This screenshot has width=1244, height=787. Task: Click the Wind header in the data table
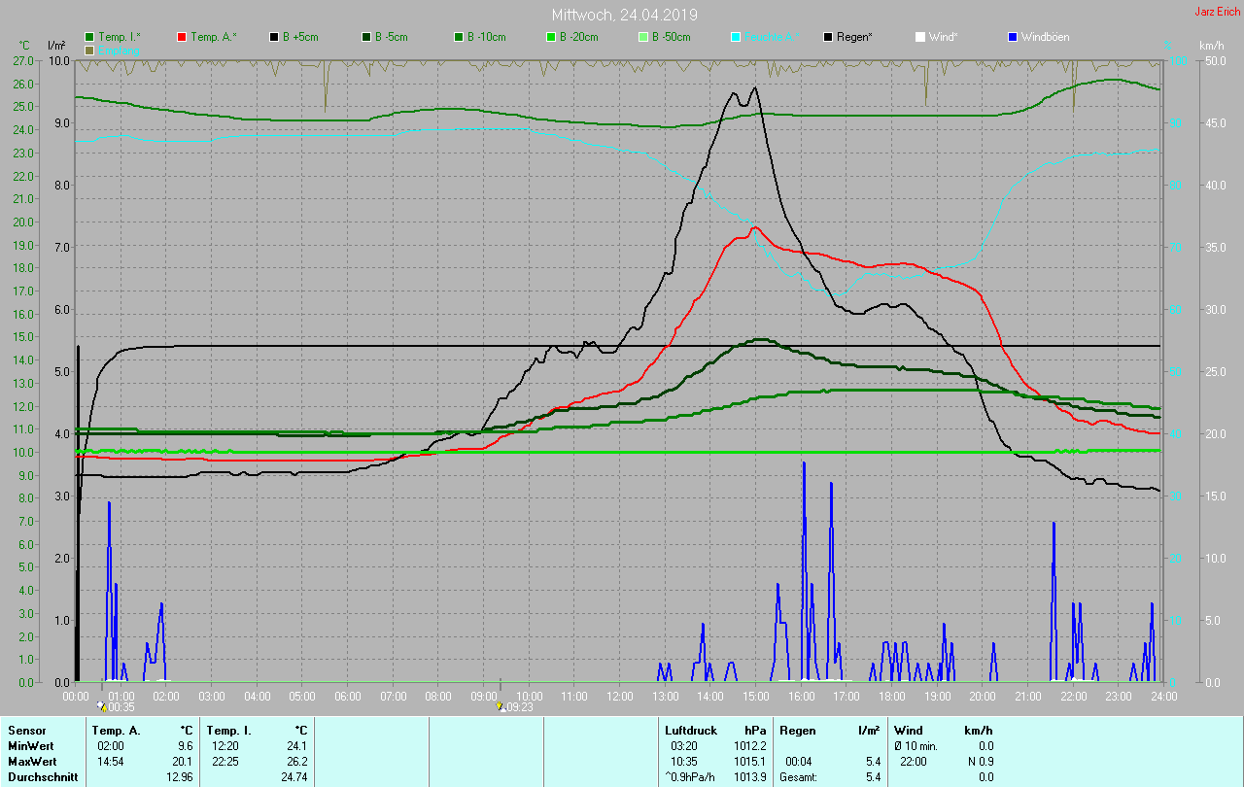[x=909, y=730]
